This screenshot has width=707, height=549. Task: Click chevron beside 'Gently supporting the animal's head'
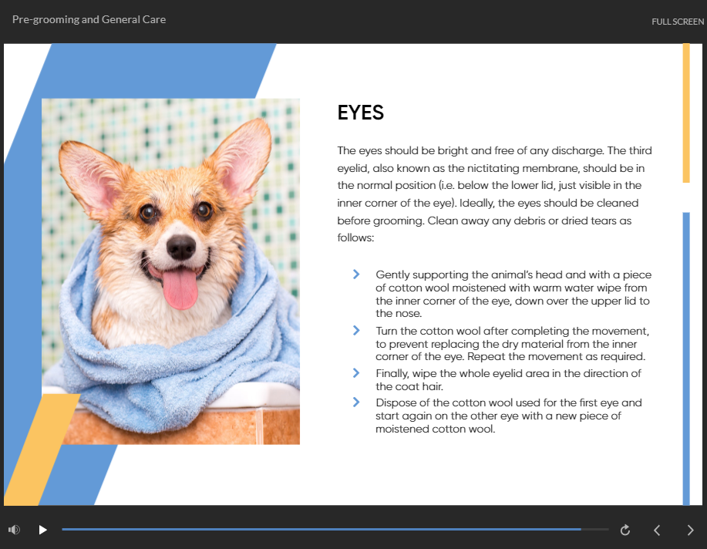356,274
